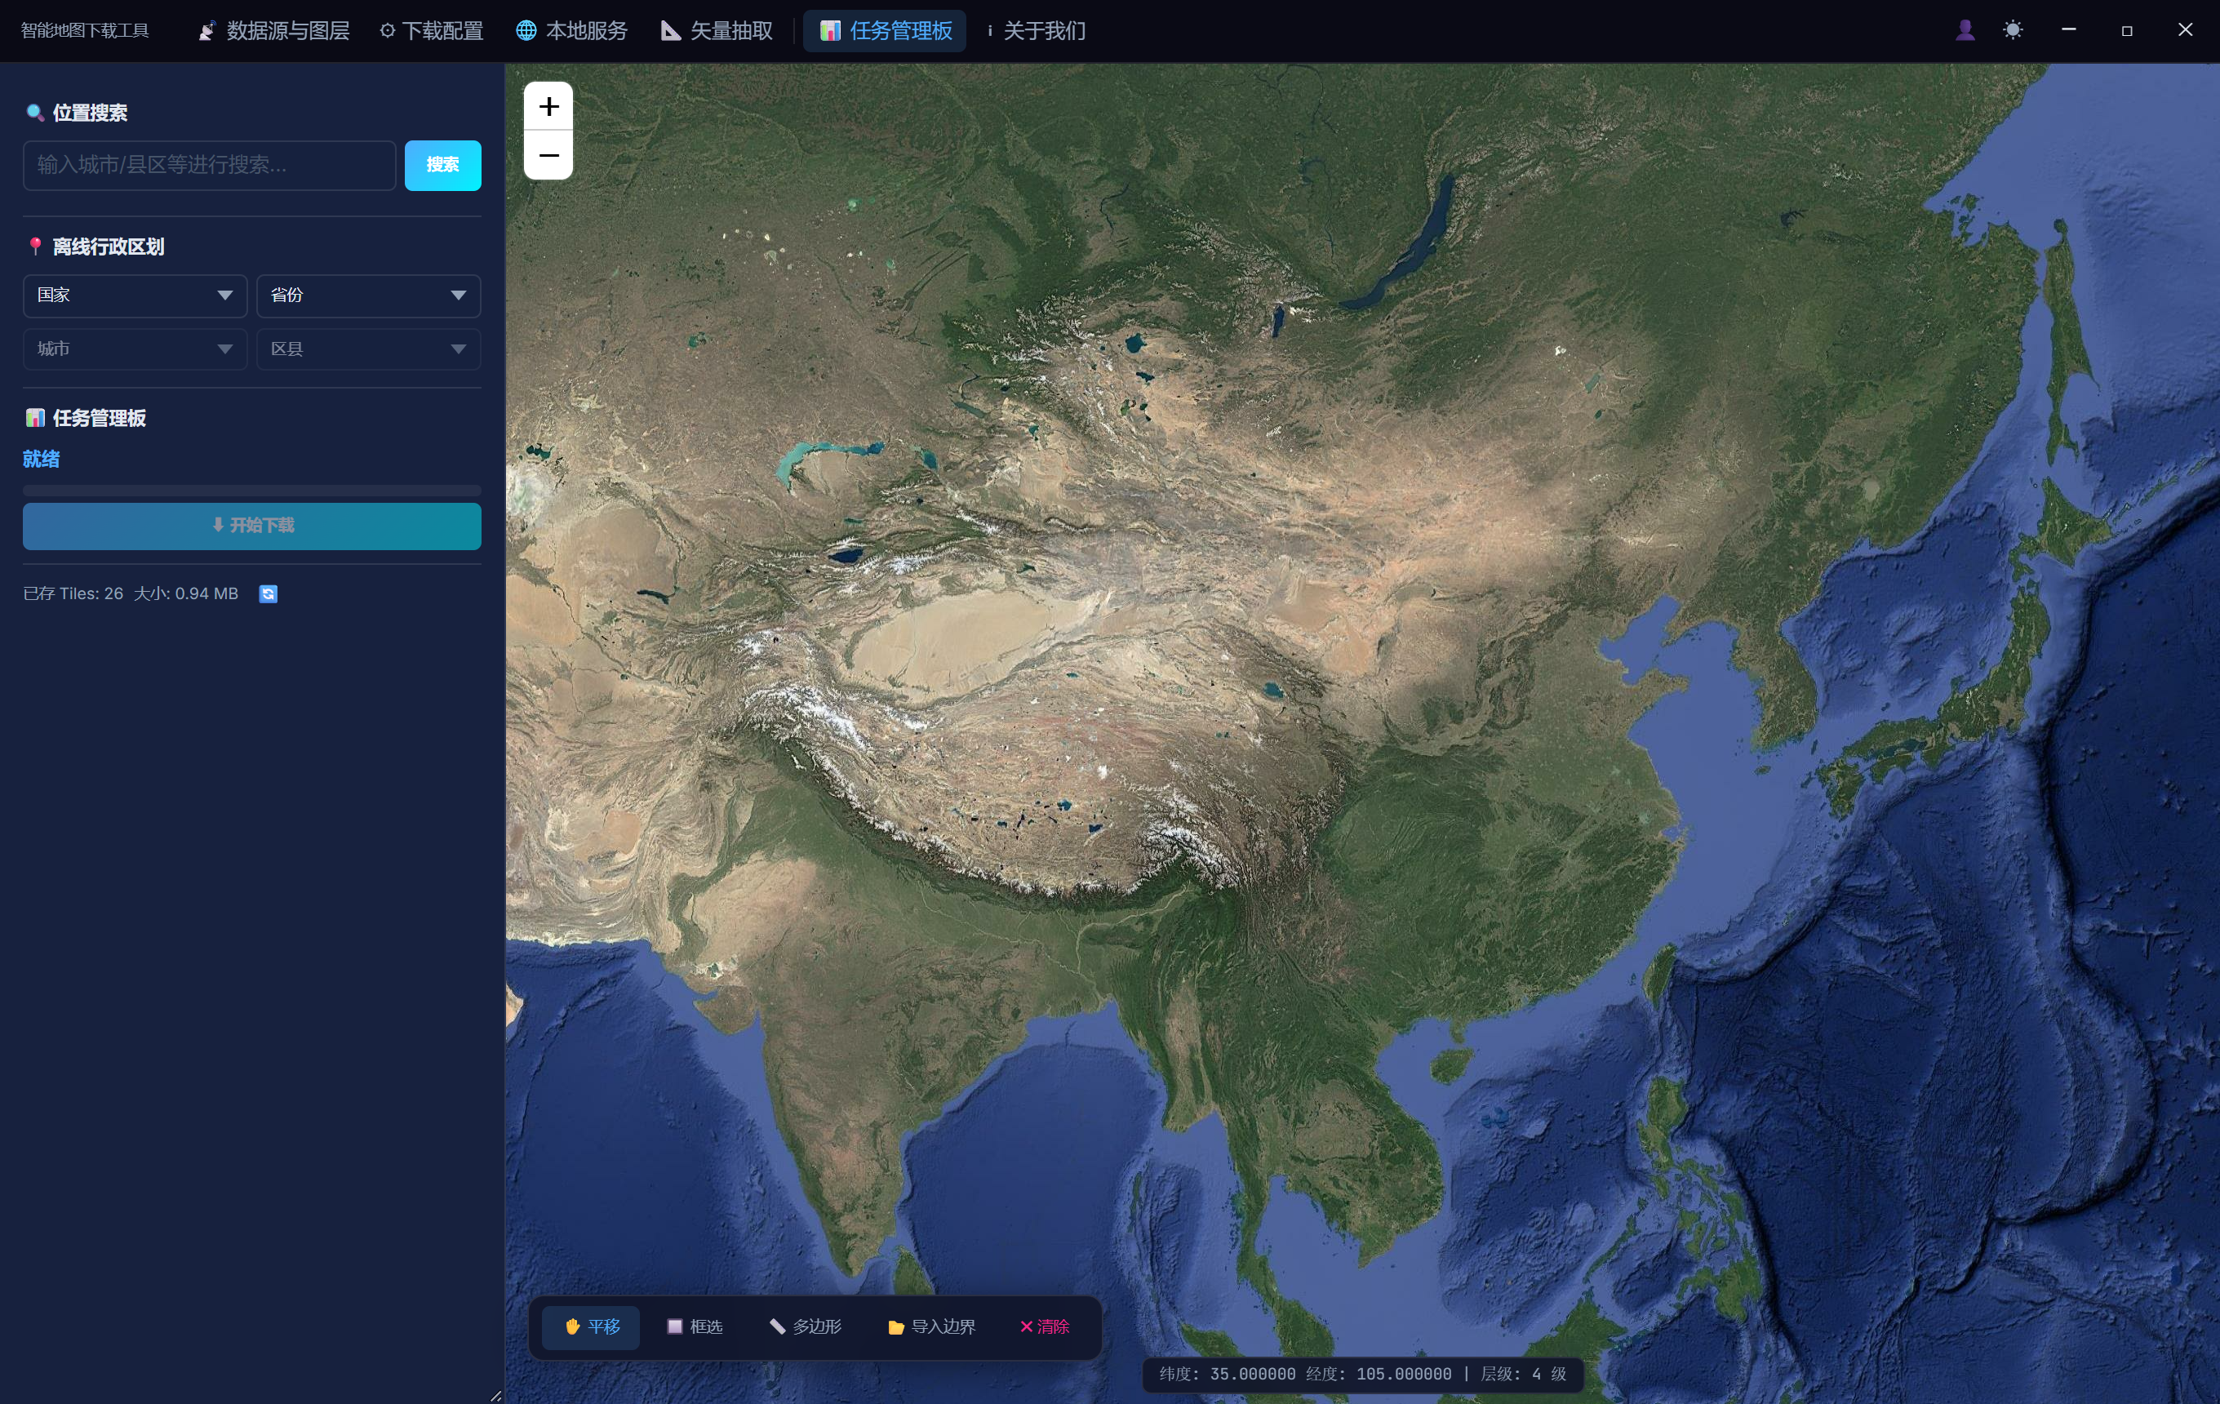Zoom in the map with plus button
Viewport: 2220px width, 1404px height.
coord(548,107)
